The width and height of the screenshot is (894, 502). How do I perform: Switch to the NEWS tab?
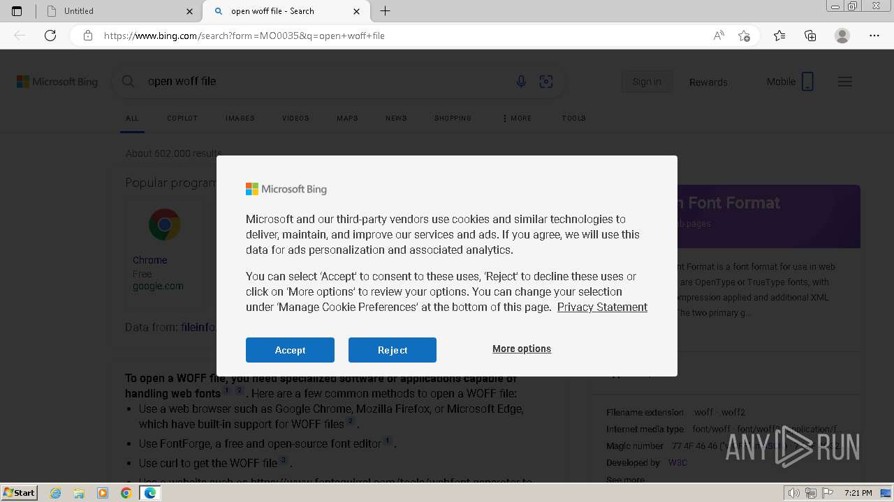[396, 119]
